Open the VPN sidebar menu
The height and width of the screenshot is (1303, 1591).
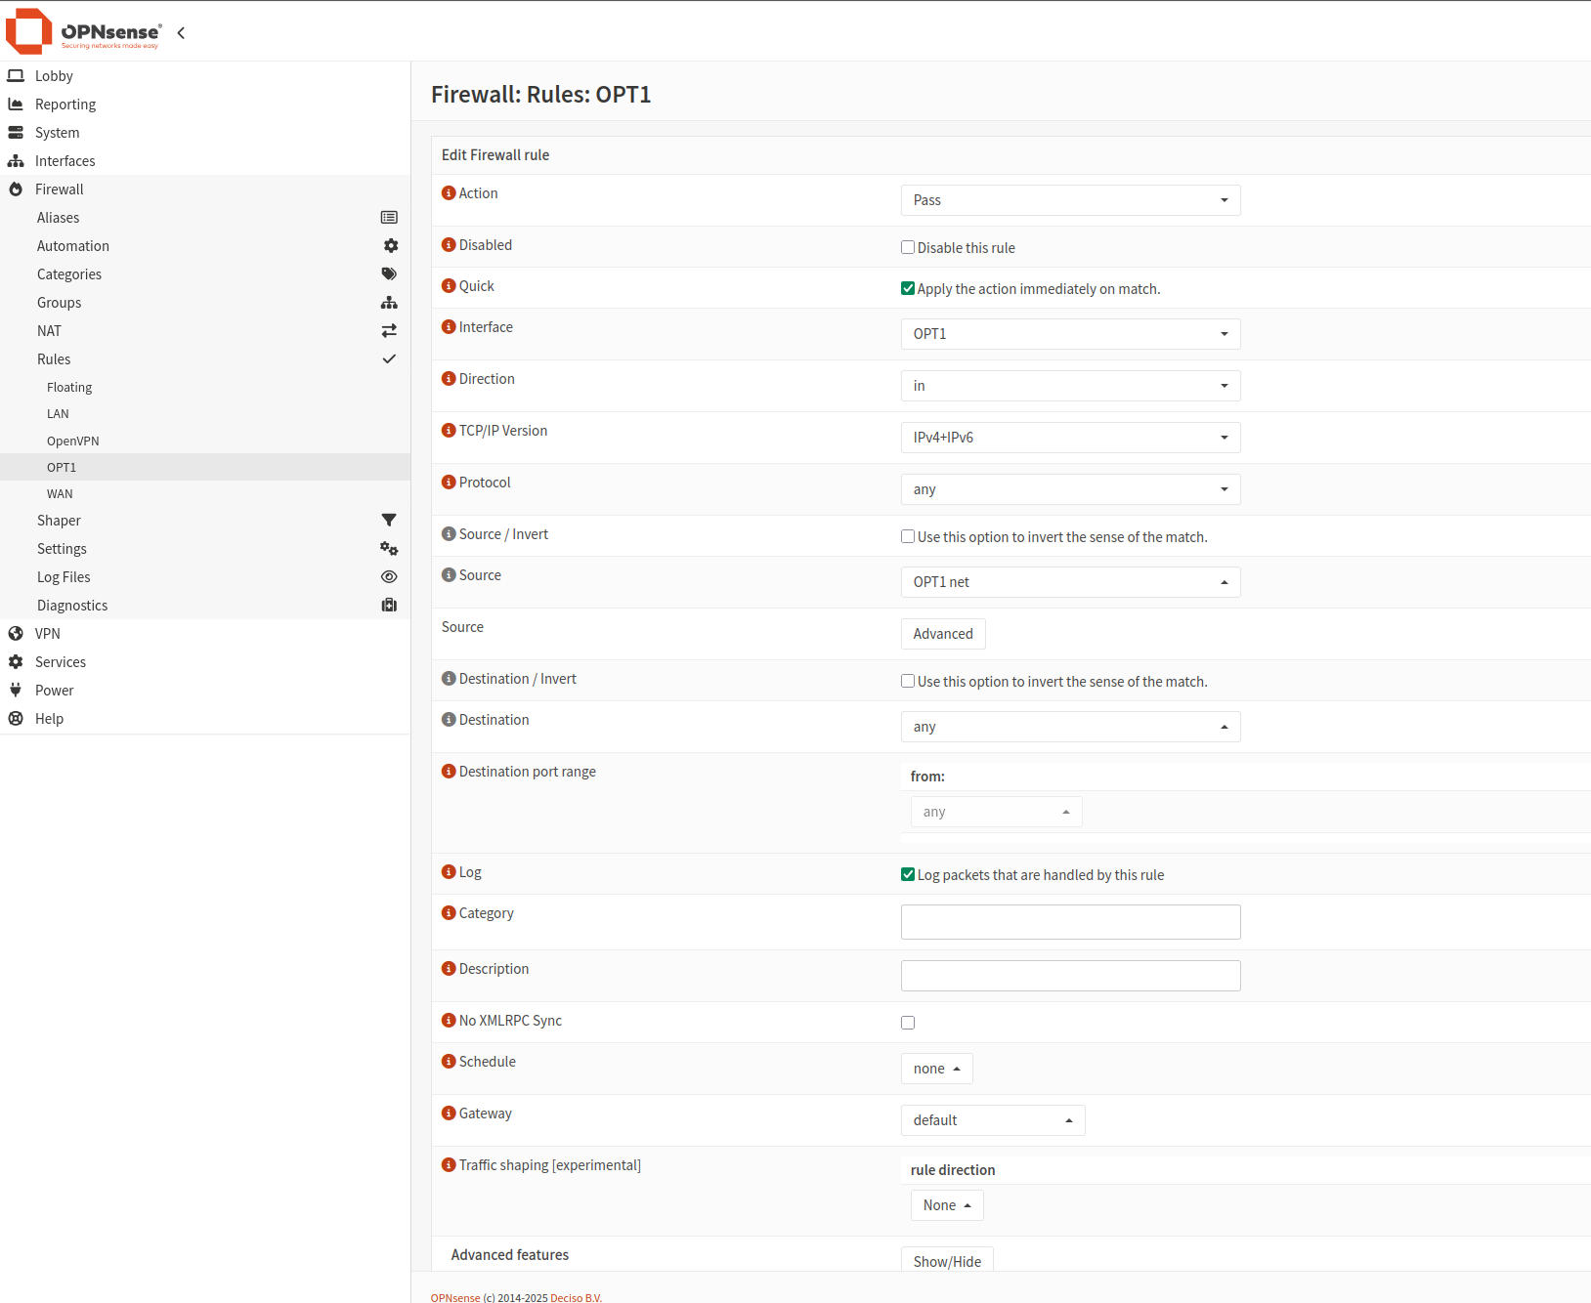click(48, 634)
